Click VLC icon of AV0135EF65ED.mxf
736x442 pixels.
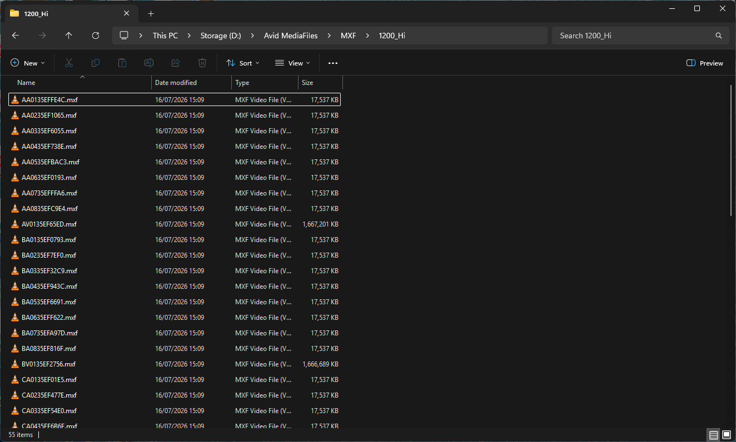click(x=15, y=224)
